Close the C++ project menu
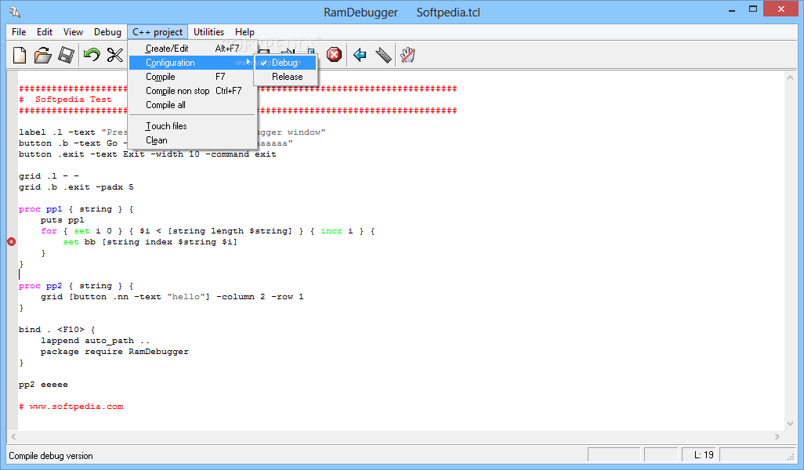This screenshot has height=470, width=804. pyautogui.click(x=158, y=32)
